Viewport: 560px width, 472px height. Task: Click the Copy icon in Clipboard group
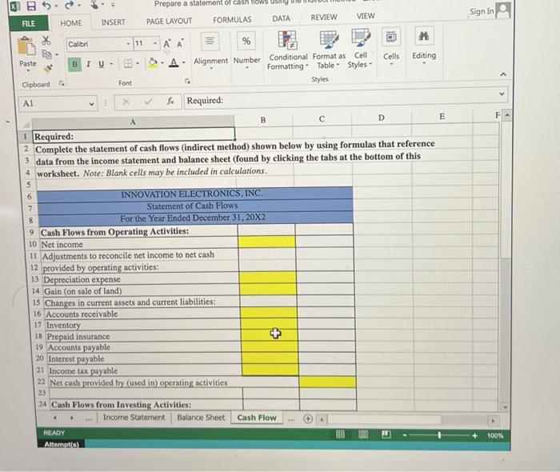[46, 54]
